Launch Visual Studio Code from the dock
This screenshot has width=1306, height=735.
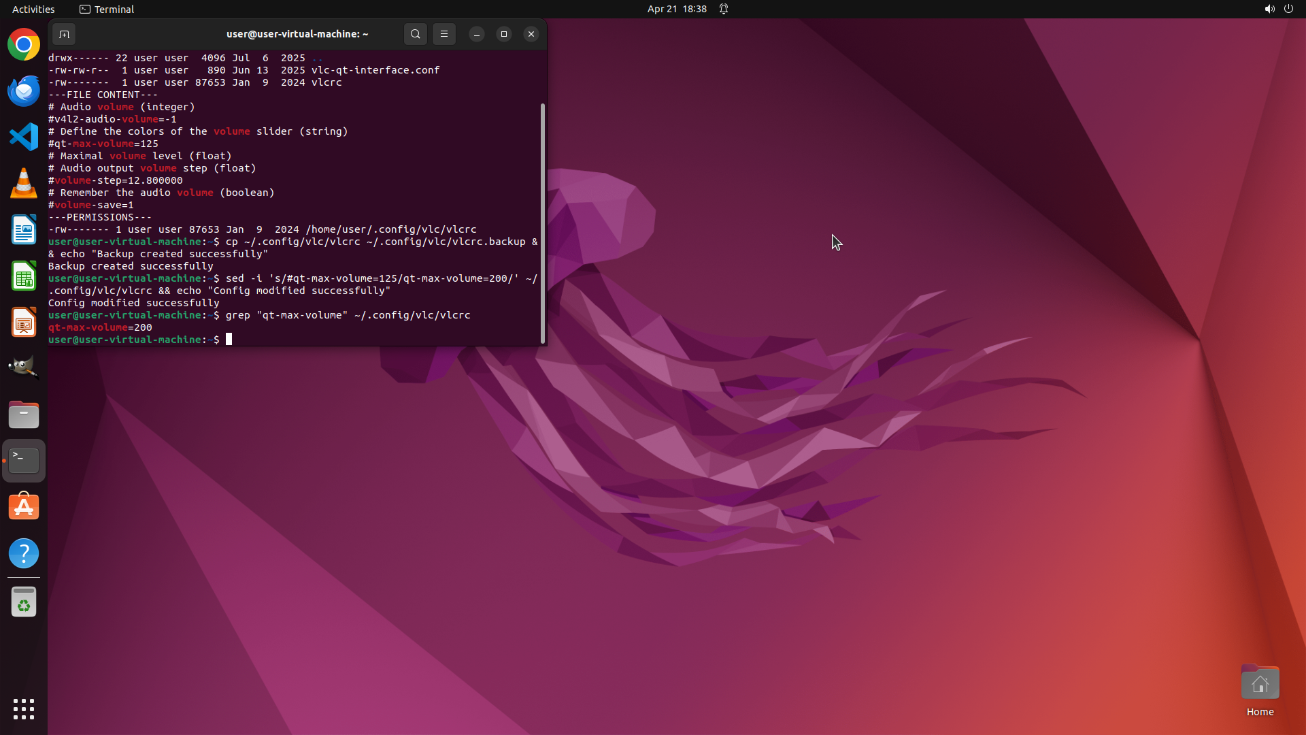[x=24, y=137]
